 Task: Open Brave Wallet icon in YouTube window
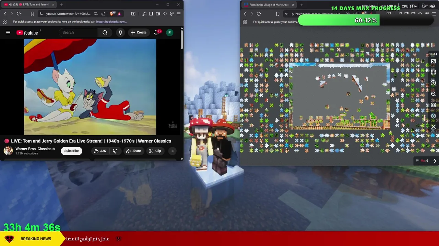tap(158, 14)
